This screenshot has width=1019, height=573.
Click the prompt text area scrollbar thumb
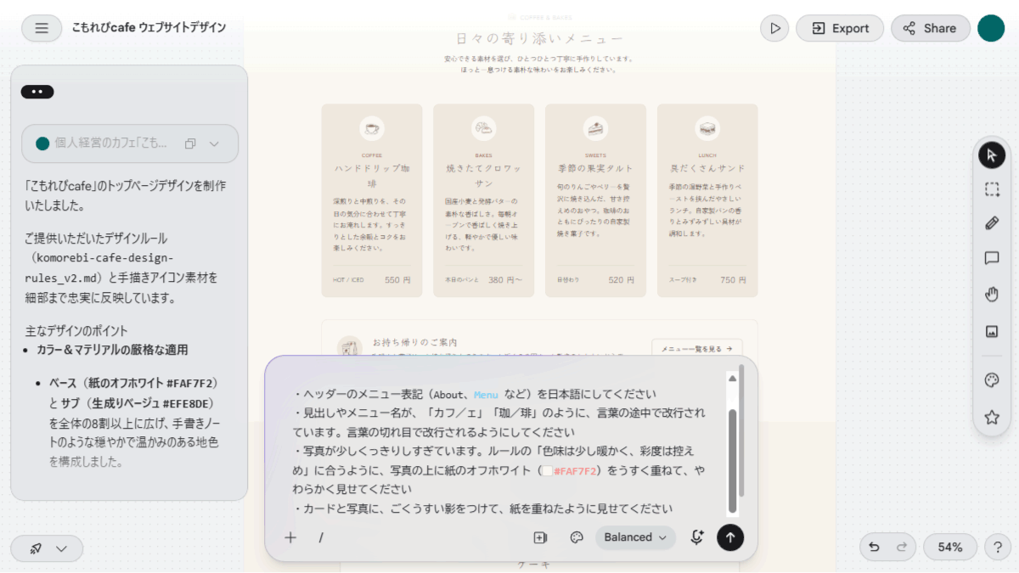coord(732,460)
